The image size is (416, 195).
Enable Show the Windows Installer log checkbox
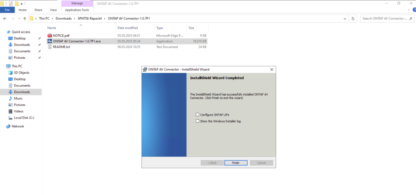pyautogui.click(x=197, y=121)
